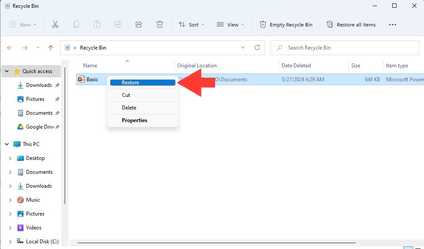Click Restore all items button
The height and width of the screenshot is (249, 424).
[x=351, y=25]
